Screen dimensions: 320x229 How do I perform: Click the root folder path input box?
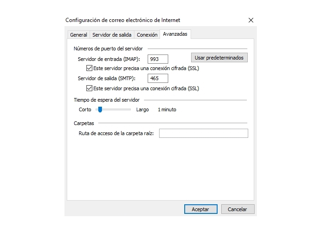(203, 133)
